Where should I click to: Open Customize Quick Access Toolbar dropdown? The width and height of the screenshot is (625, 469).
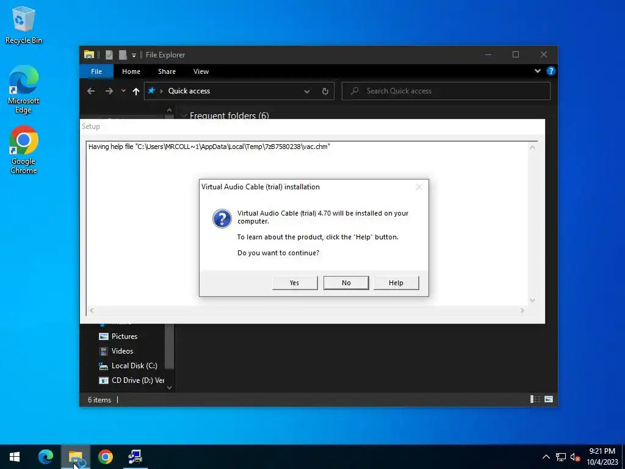(x=134, y=55)
